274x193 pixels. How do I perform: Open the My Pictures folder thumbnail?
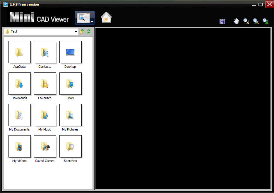coord(71,115)
